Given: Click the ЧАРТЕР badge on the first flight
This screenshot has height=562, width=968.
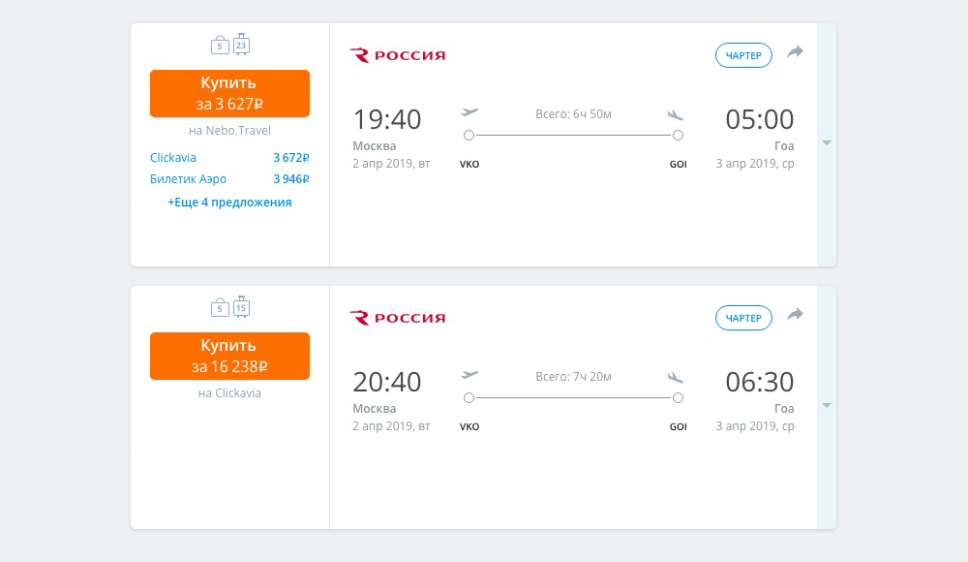Looking at the screenshot, I should [x=743, y=55].
